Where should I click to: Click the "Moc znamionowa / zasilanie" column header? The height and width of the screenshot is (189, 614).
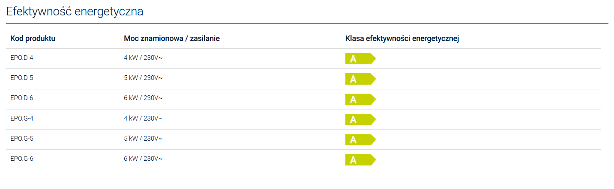(172, 38)
